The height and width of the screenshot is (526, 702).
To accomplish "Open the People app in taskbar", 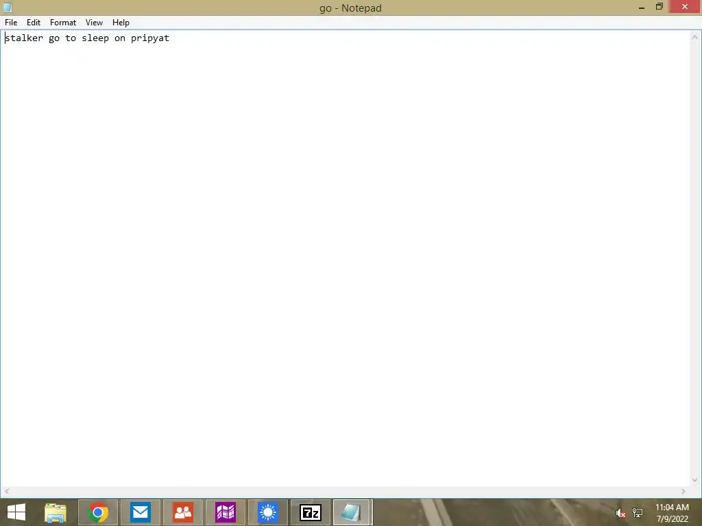I will [x=183, y=512].
